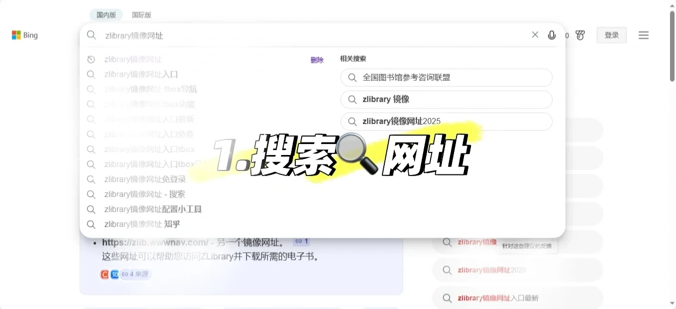This screenshot has height=309, width=676.
Task: Click the page scrollbar thumb
Action: (672, 46)
